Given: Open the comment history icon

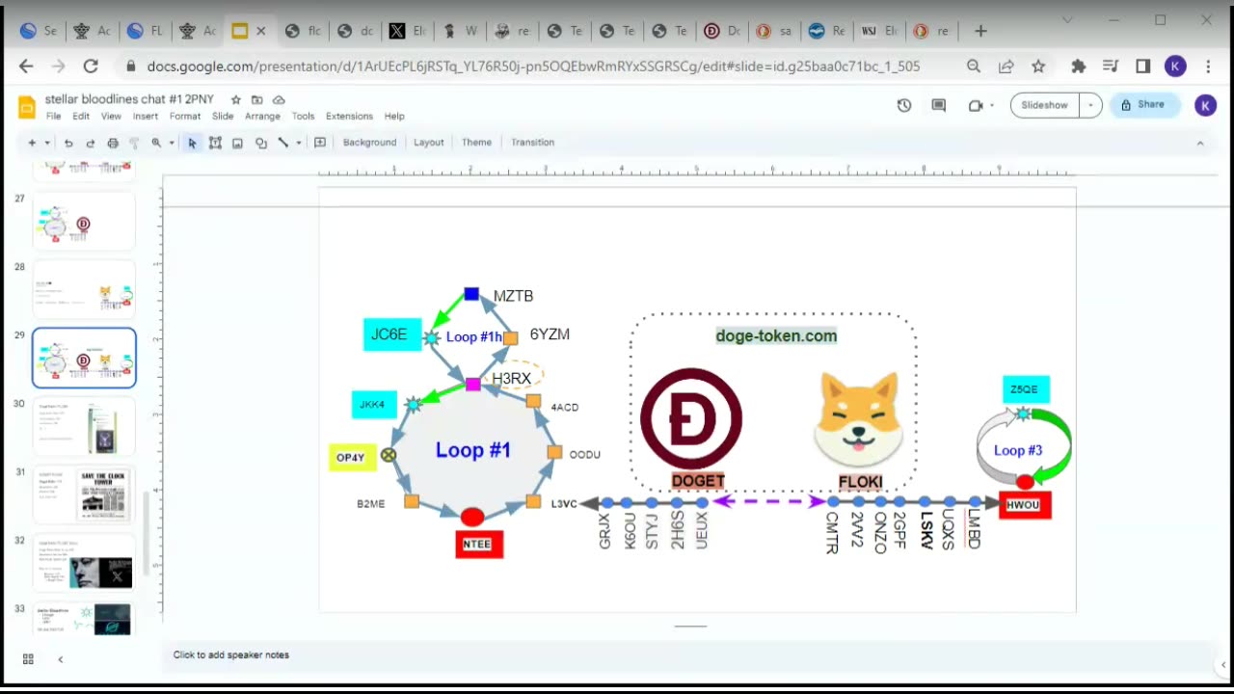Looking at the screenshot, I should click(x=939, y=105).
